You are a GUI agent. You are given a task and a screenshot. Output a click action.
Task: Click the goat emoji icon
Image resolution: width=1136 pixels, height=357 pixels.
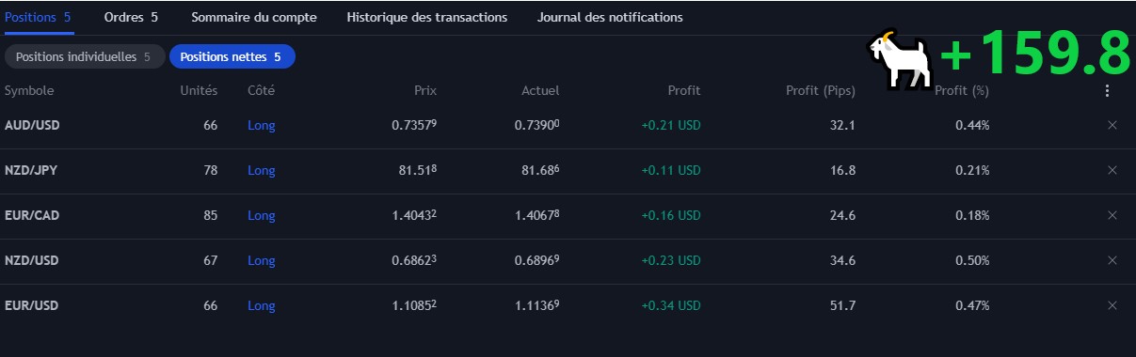[898, 57]
